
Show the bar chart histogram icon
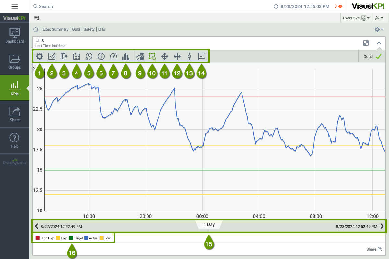(x=125, y=57)
